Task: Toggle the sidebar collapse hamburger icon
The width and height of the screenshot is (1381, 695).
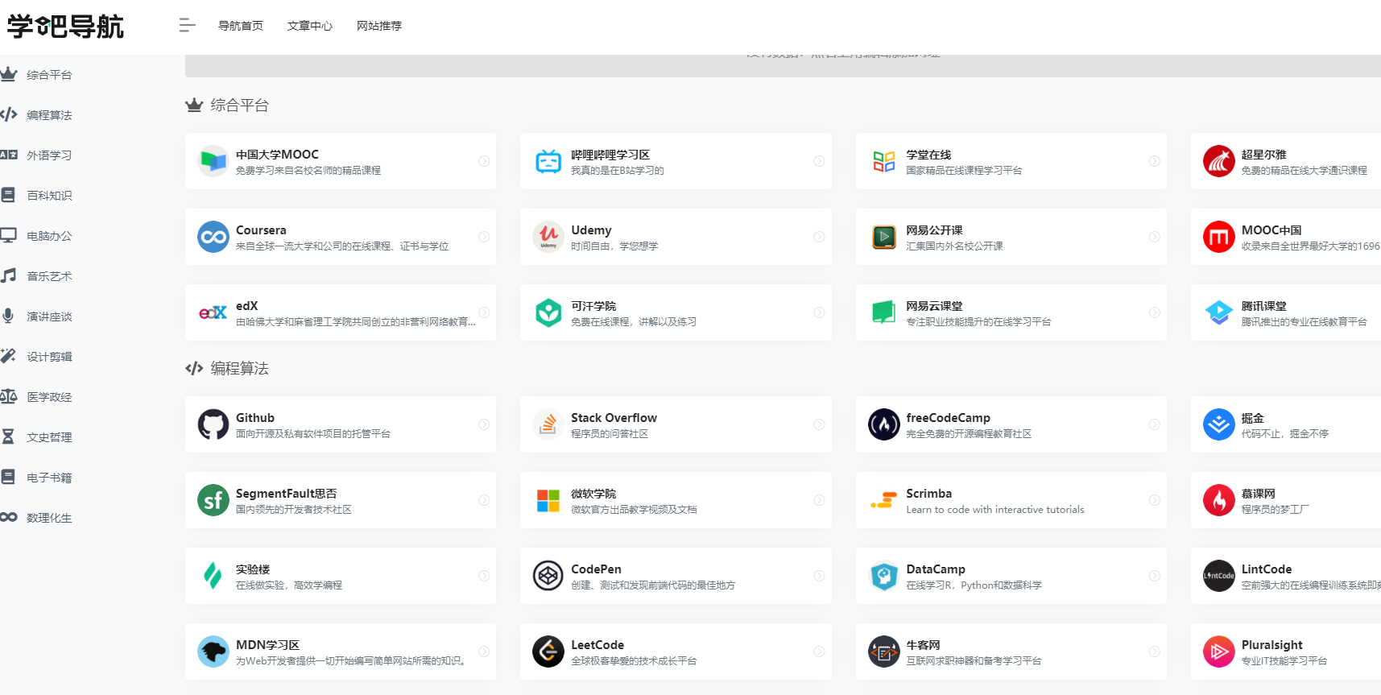Action: (x=187, y=26)
